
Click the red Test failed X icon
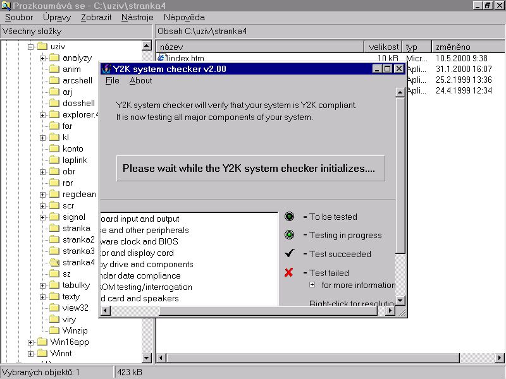(289, 273)
